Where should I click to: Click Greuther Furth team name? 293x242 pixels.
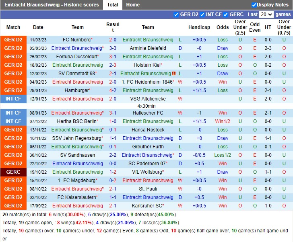pyautogui.click(x=148, y=147)
